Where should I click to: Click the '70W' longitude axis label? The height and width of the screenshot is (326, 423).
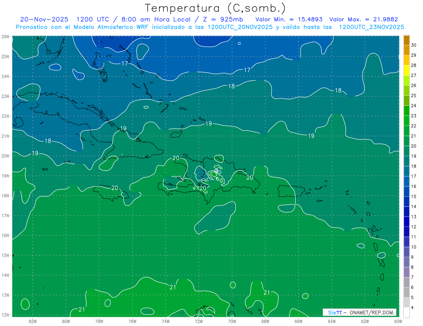click(232, 321)
